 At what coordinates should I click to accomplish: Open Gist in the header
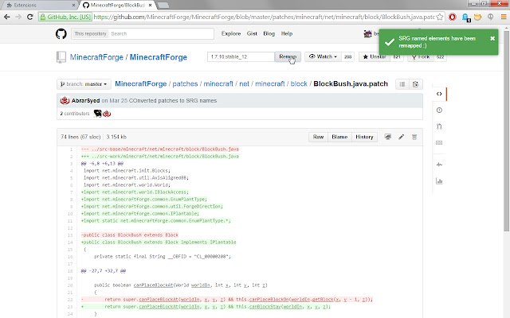252,33
